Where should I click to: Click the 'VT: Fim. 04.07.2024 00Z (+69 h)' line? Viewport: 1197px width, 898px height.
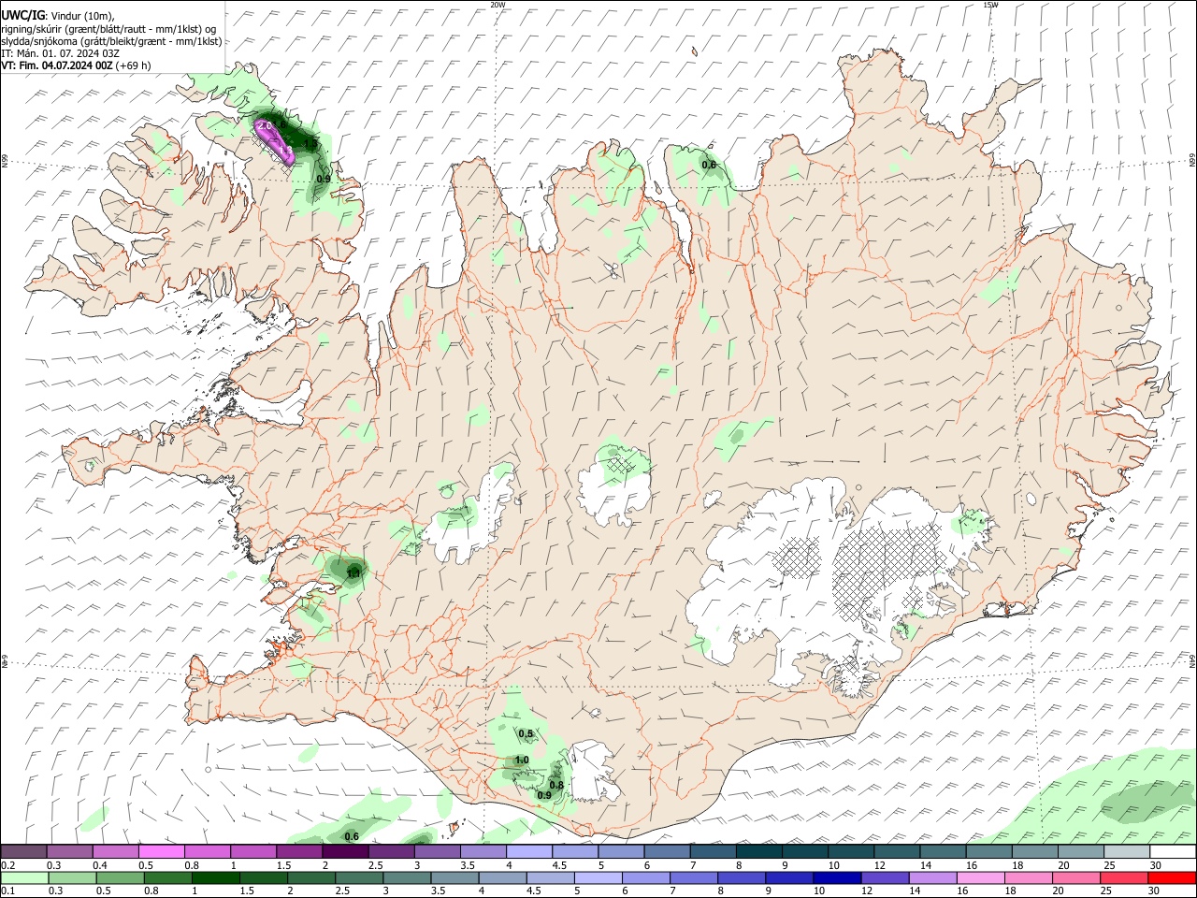(76, 65)
